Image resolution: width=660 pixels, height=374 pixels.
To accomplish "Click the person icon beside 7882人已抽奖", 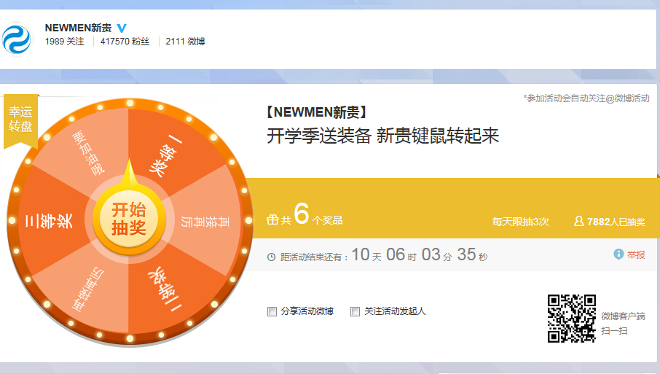I will (578, 221).
